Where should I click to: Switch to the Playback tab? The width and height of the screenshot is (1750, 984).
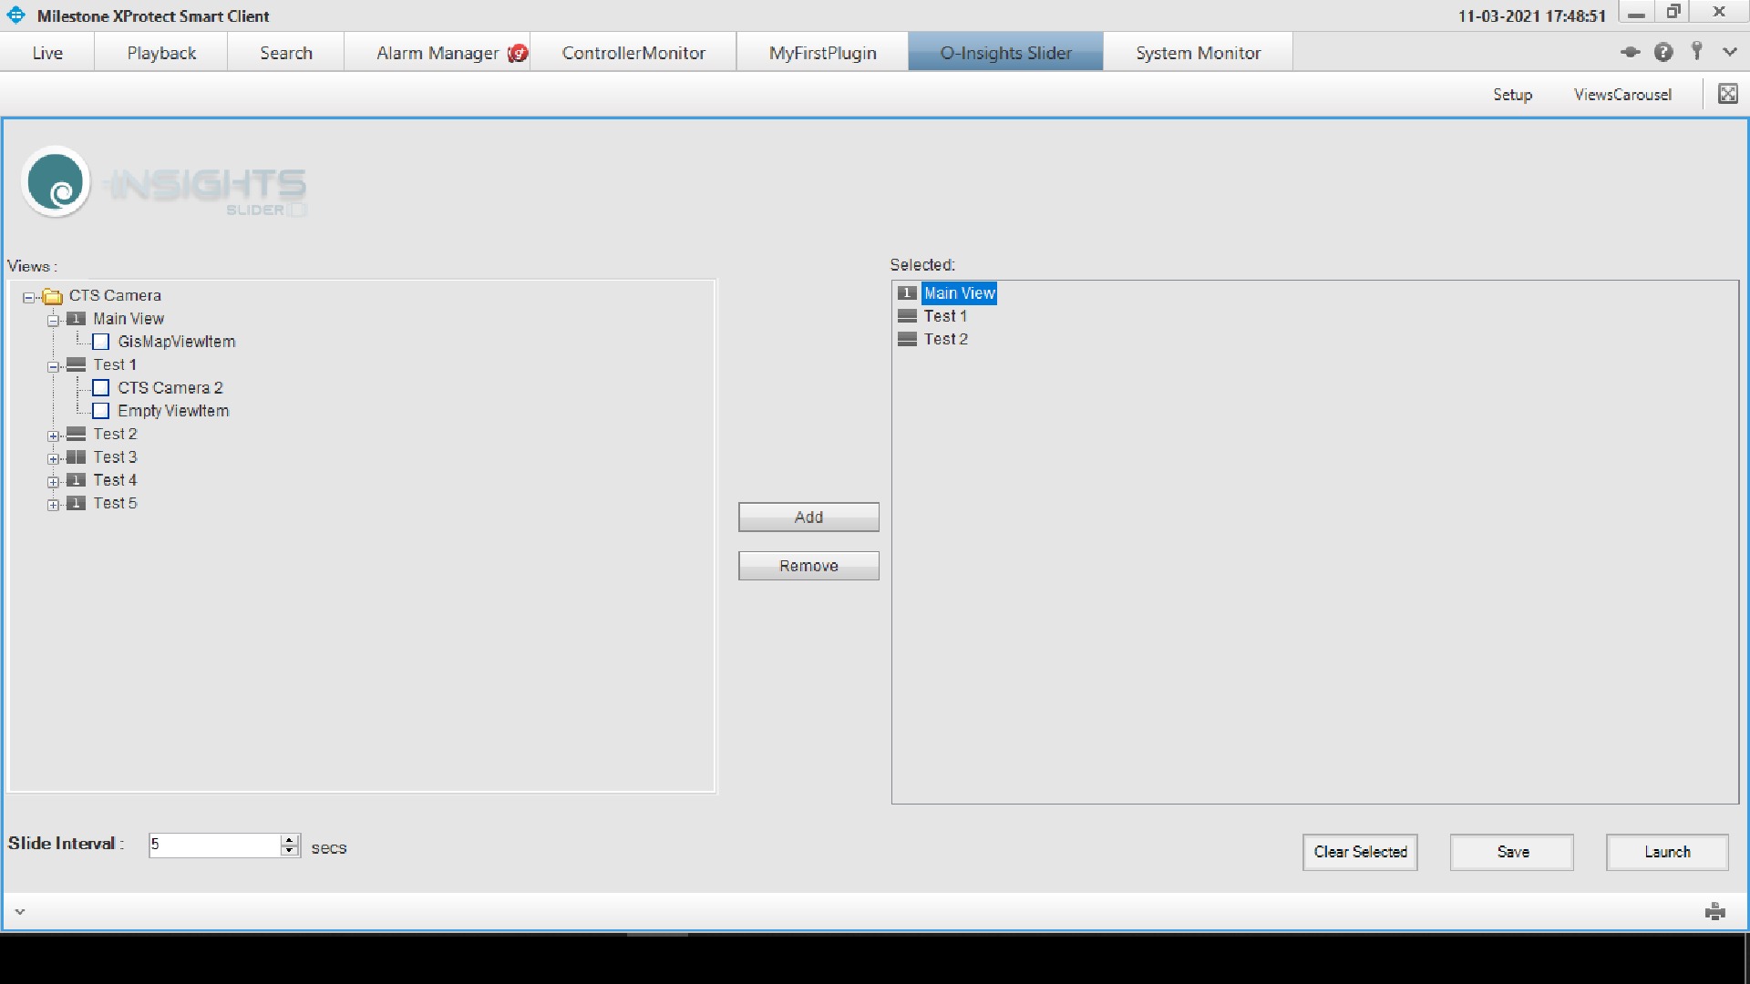(161, 53)
